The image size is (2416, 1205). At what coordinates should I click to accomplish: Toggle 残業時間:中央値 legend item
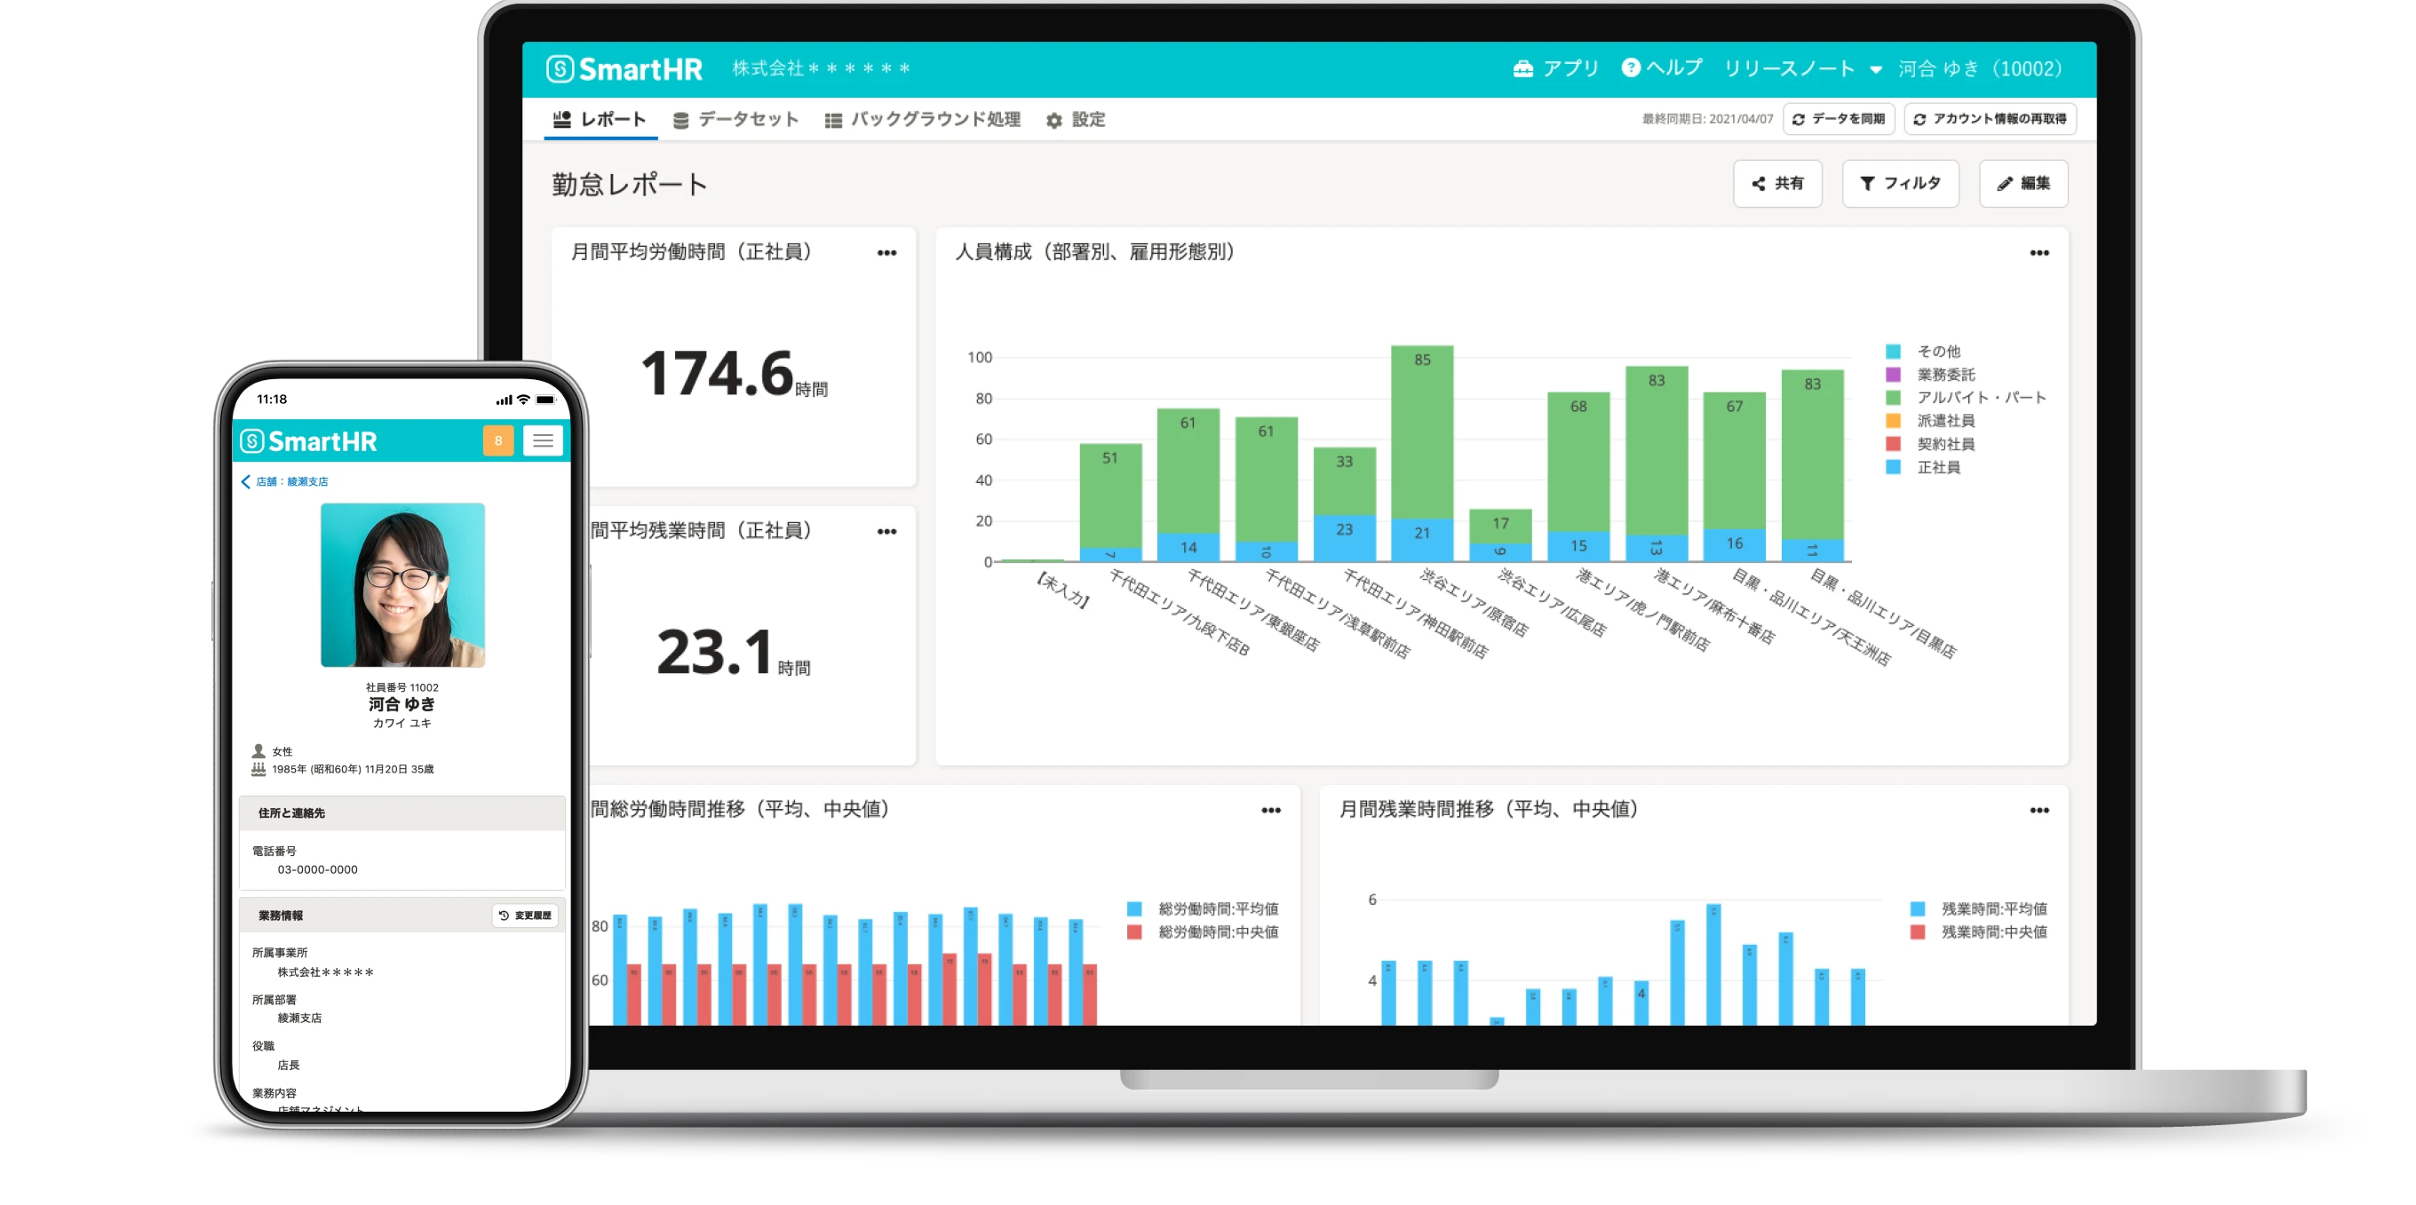1978,932
